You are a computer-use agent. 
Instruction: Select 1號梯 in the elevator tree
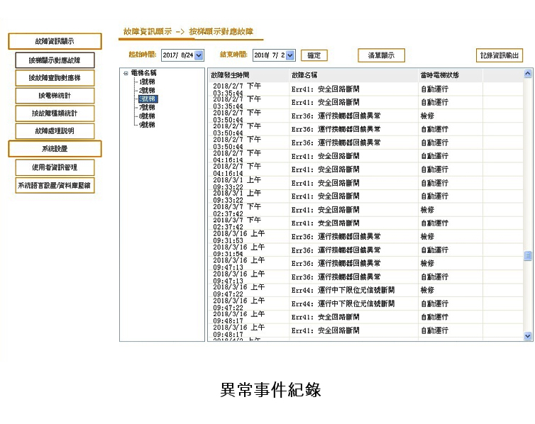pyautogui.click(x=147, y=82)
